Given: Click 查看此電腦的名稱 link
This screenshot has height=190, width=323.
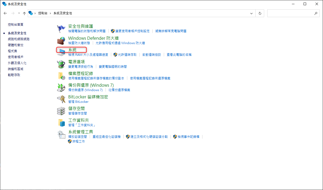Looking at the screenshot, I should click(179, 55).
